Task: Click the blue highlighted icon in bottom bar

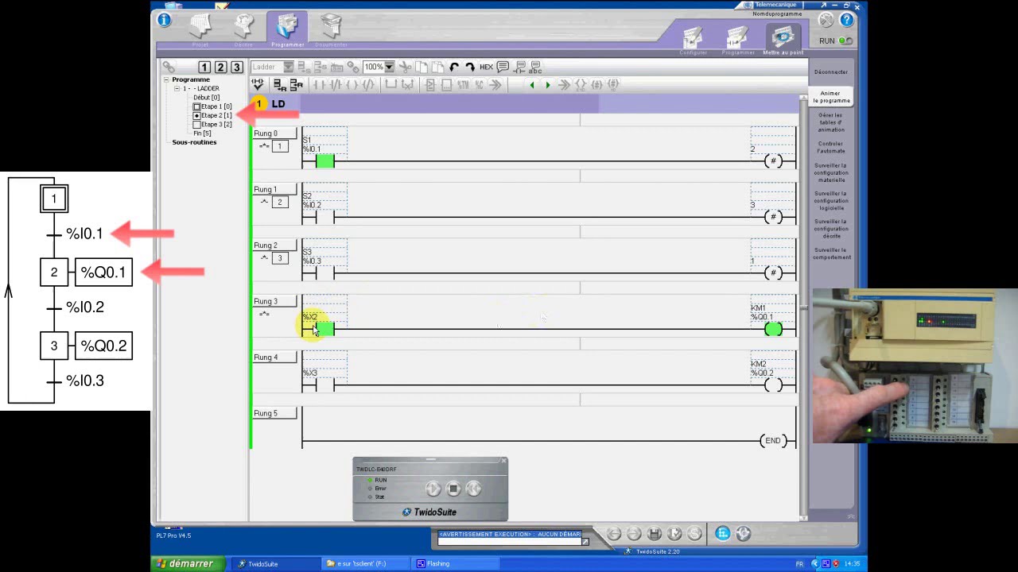Action: pyautogui.click(x=722, y=534)
